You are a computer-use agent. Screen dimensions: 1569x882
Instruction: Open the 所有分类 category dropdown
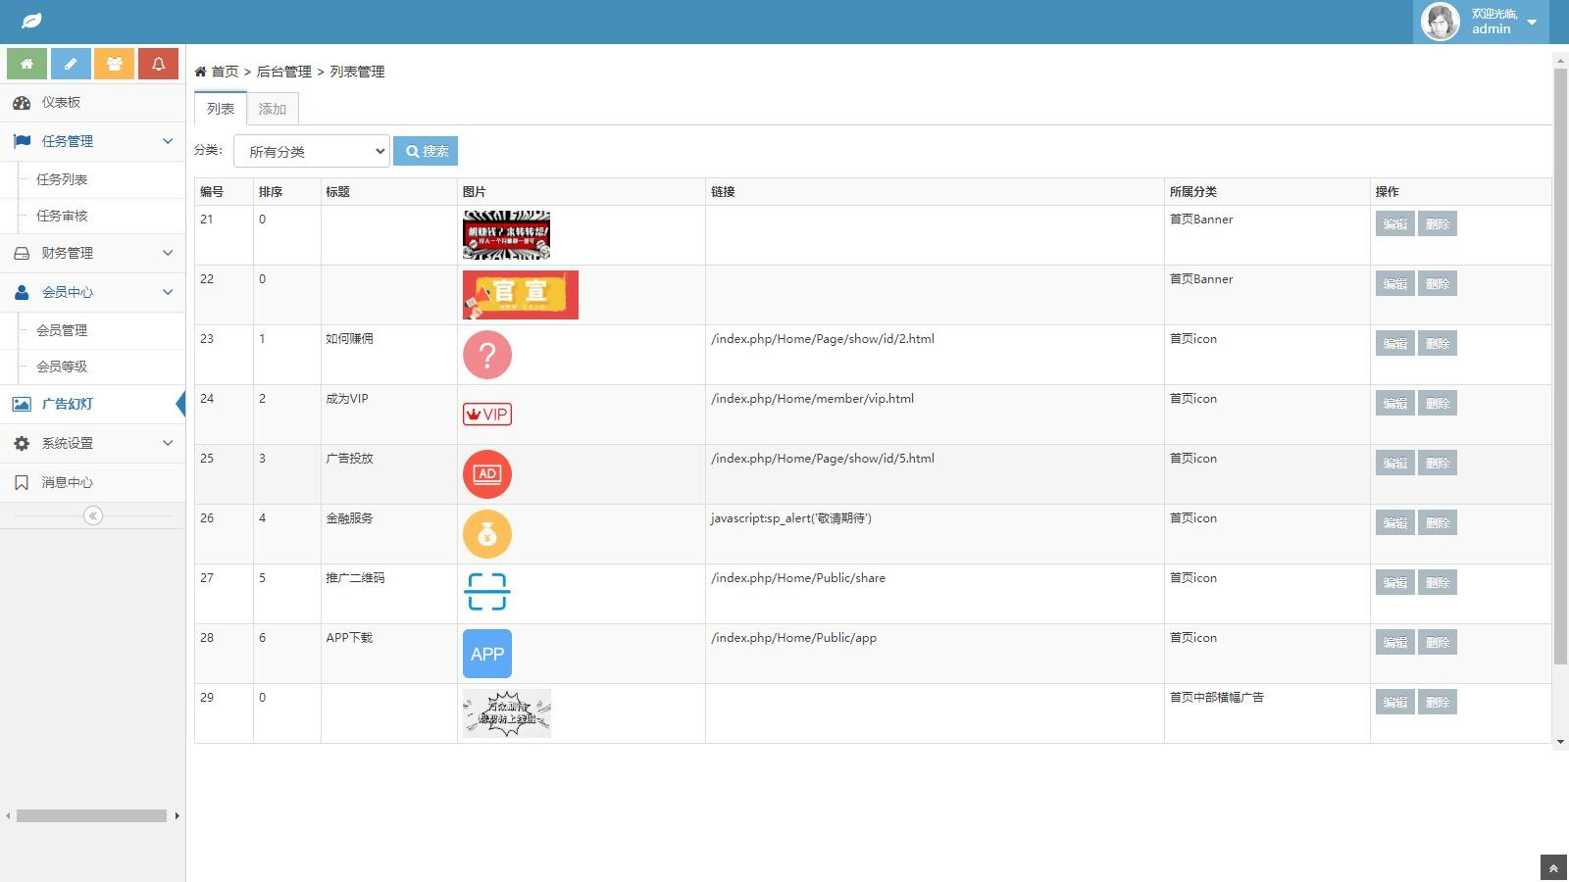312,151
